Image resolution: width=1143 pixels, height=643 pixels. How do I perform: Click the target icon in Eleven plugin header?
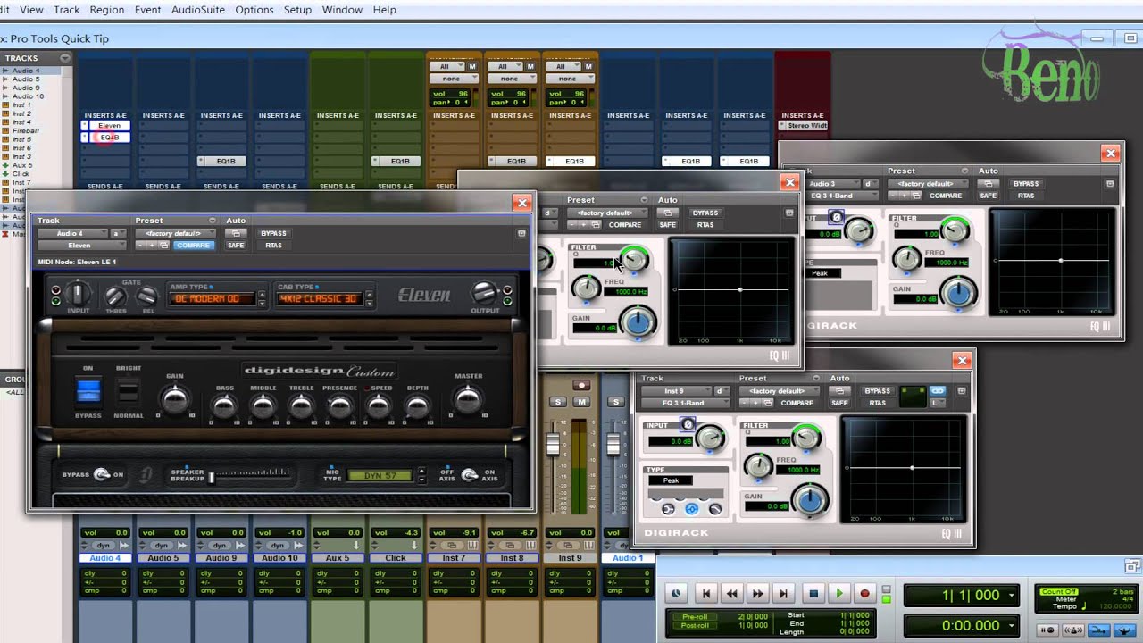tap(521, 233)
